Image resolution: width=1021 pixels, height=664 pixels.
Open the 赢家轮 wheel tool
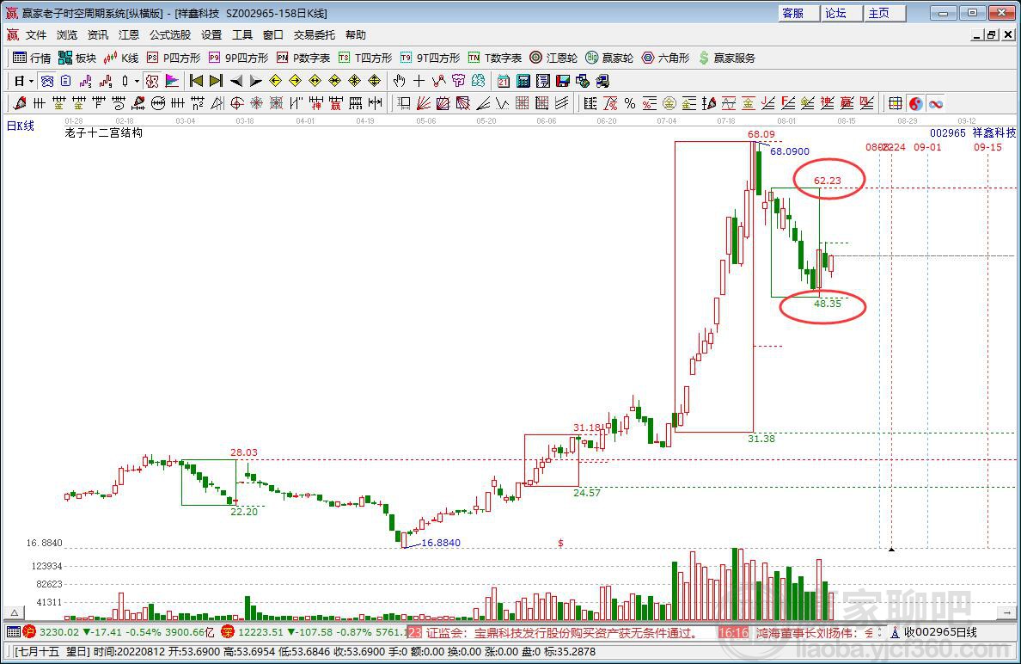(x=609, y=58)
